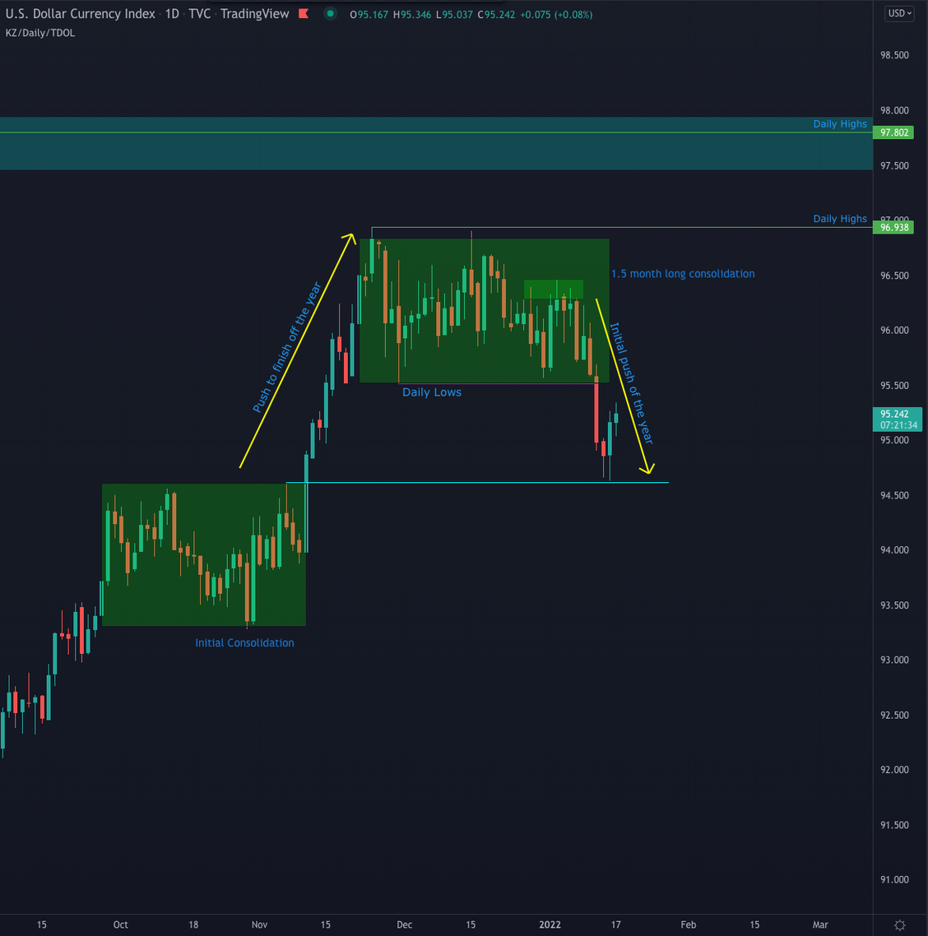The height and width of the screenshot is (936, 928).
Task: Click the 2022 marker on time axis
Action: click(550, 924)
